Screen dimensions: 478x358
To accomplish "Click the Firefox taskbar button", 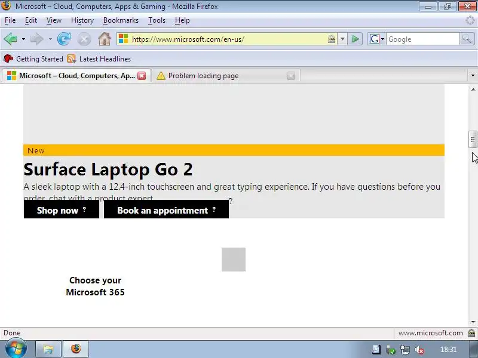I will [x=76, y=349].
